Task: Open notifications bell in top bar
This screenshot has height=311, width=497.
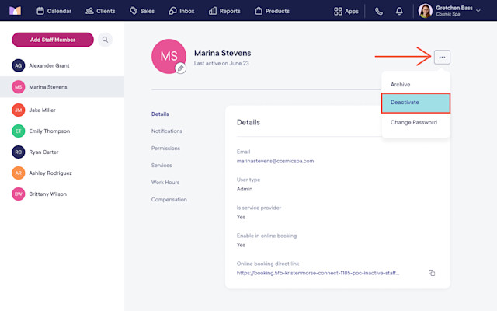Action: click(399, 12)
